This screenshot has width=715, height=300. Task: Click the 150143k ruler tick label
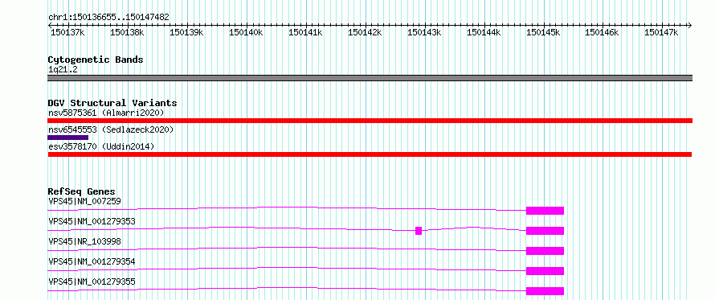coord(423,32)
